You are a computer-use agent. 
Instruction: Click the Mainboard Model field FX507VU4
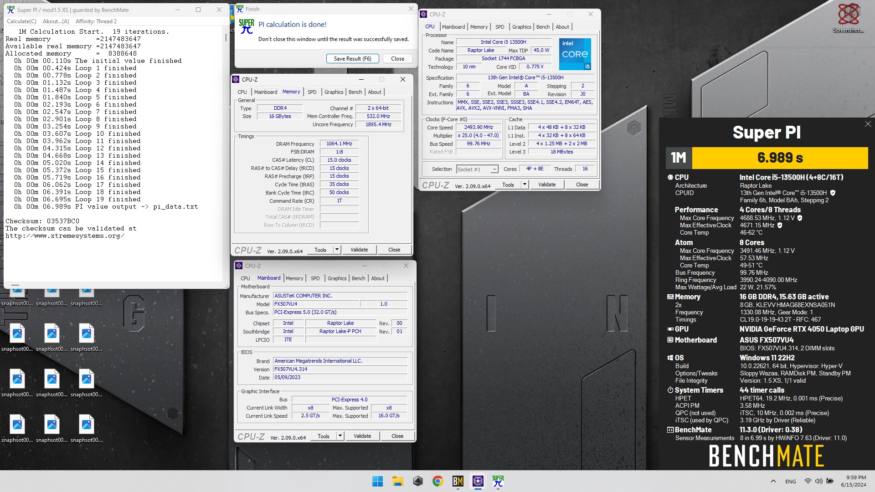(x=315, y=304)
